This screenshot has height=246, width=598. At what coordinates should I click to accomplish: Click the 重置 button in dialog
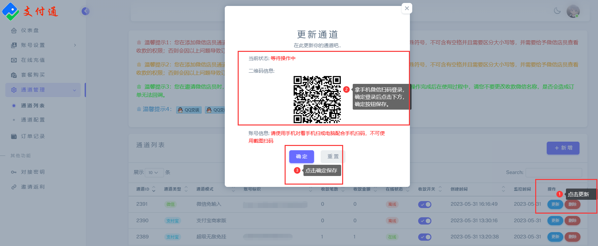(x=333, y=157)
